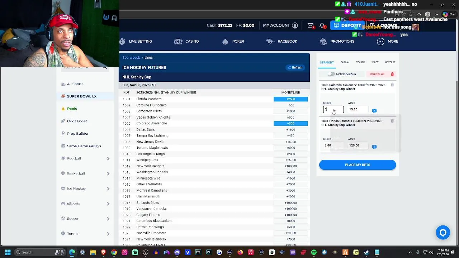Click the 'Dallas Stars' team row
The image size is (459, 258).
point(214,129)
